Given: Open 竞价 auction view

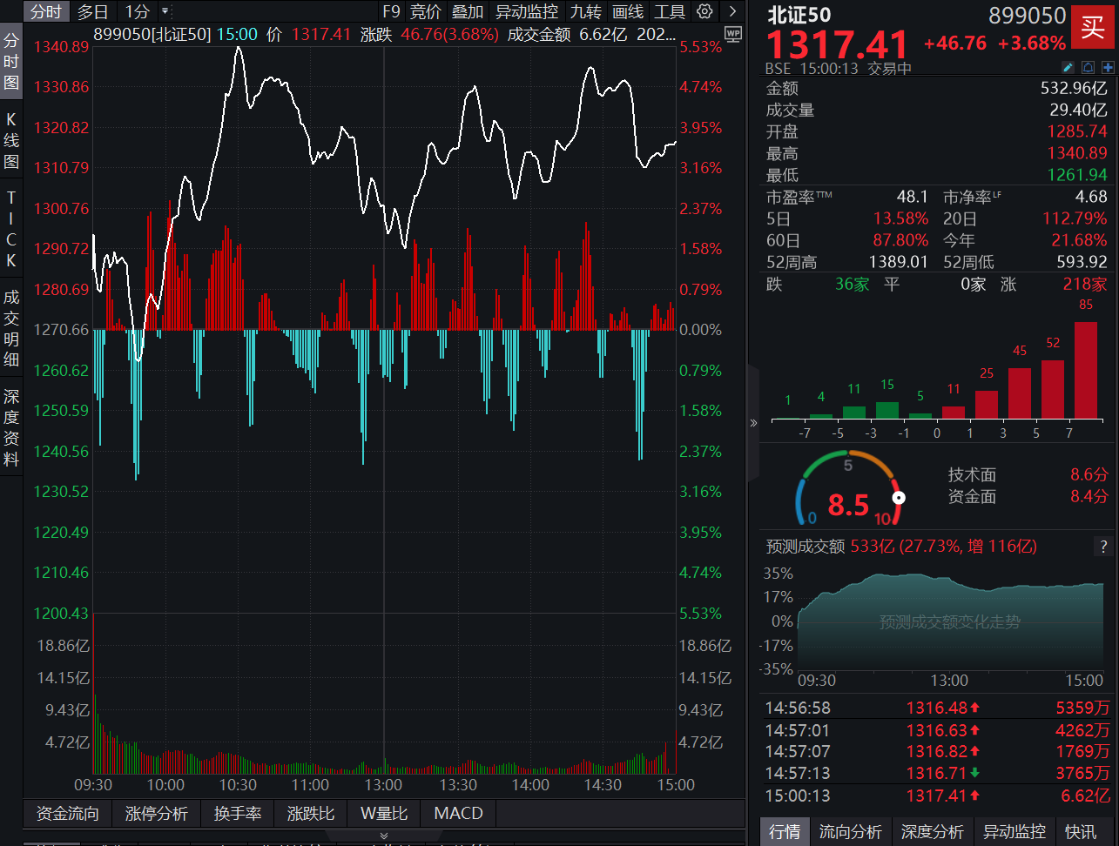Looking at the screenshot, I should click(426, 11).
